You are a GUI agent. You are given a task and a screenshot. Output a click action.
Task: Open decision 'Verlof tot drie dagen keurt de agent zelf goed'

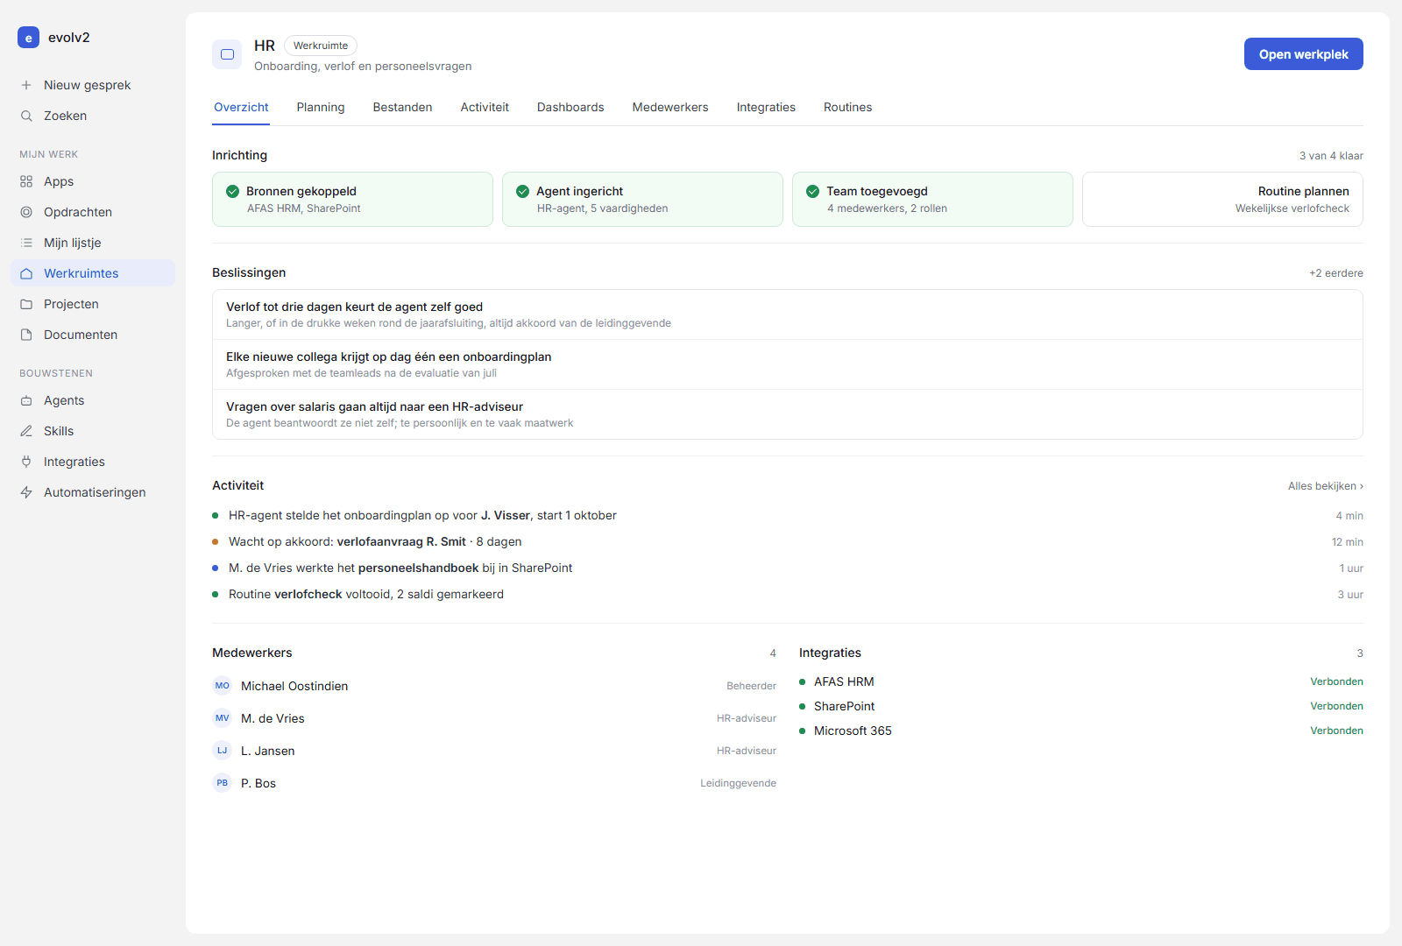(788, 314)
